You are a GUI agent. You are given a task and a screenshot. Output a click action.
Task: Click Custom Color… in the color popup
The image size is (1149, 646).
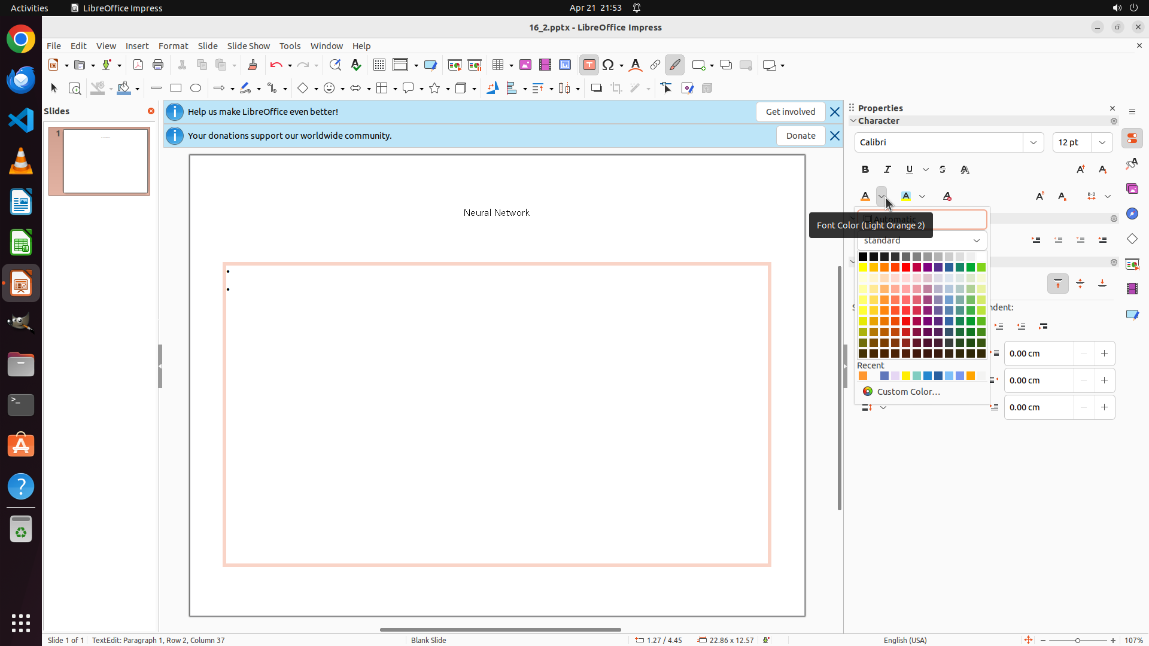click(908, 392)
